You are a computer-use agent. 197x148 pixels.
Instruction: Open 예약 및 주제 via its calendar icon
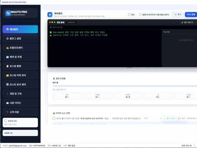pyautogui.click(x=8, y=57)
